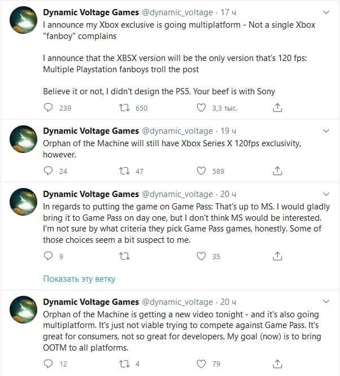Share the bottom multiplatform announcement tweet

click(277, 364)
